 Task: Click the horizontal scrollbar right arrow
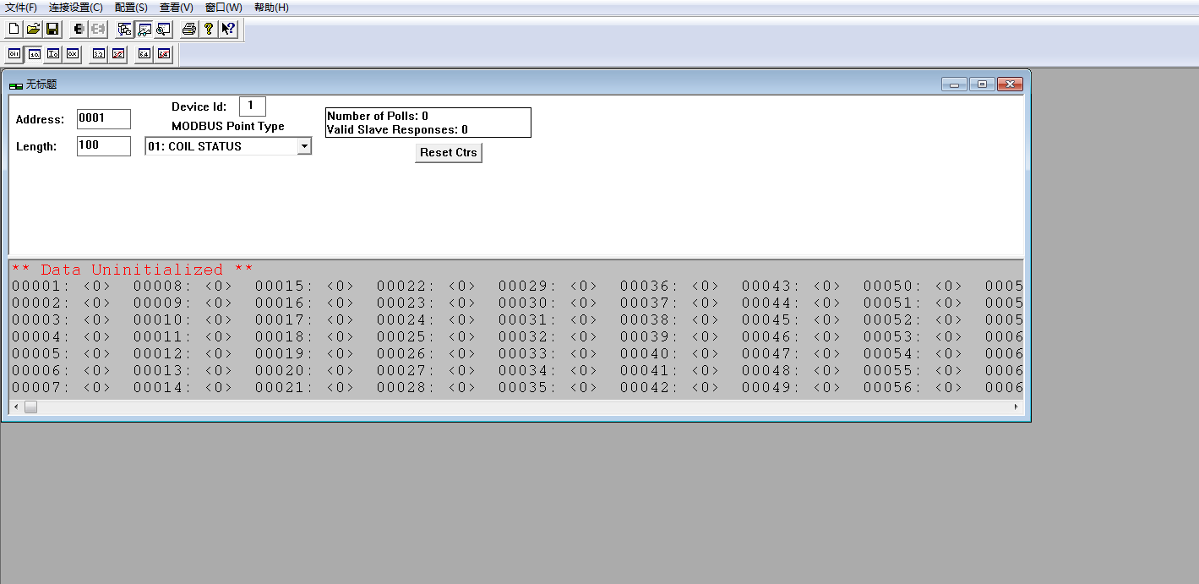[1016, 407]
